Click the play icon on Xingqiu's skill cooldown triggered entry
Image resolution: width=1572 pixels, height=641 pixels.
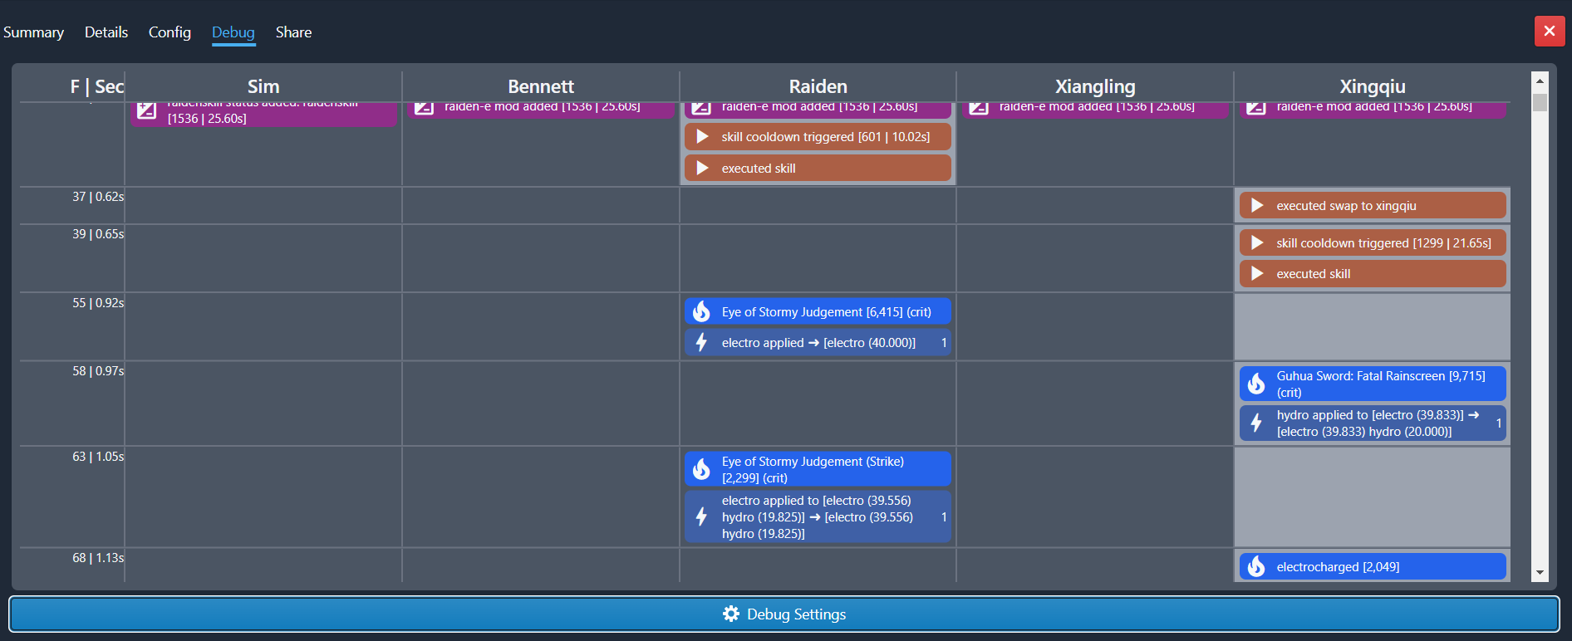[1257, 242]
